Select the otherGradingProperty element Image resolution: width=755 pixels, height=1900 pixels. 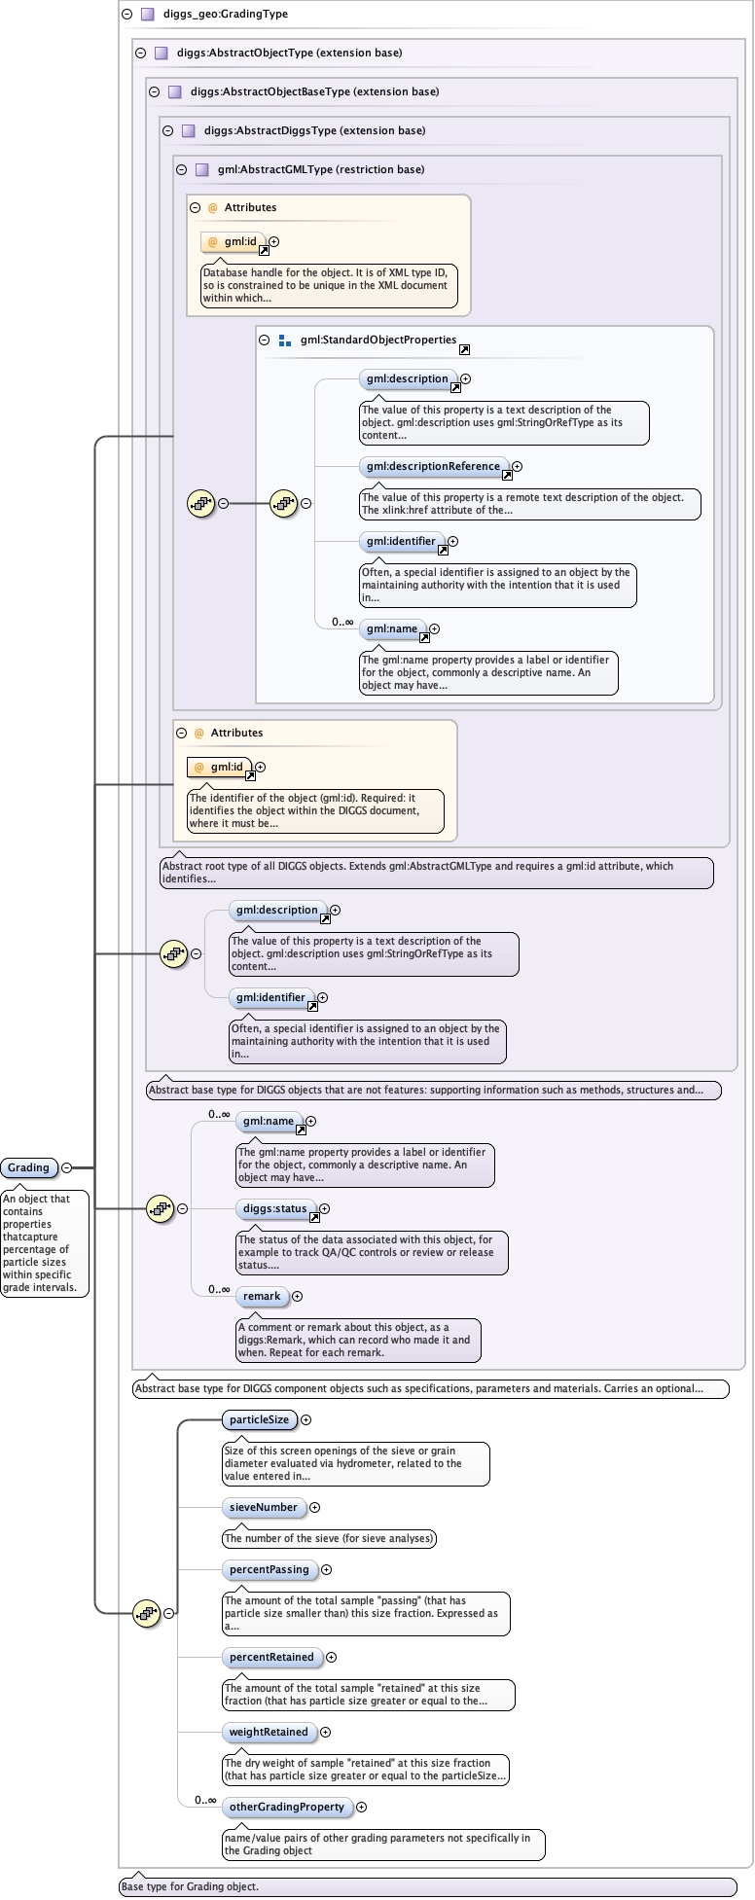(x=287, y=1808)
